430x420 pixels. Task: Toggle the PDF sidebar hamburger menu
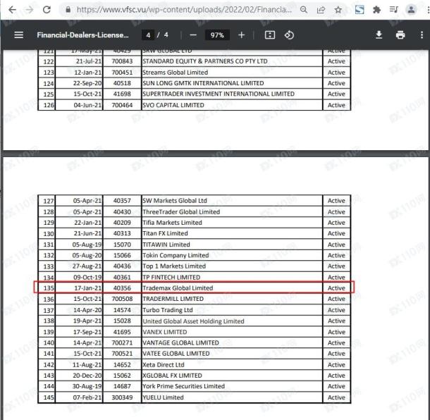(18, 35)
